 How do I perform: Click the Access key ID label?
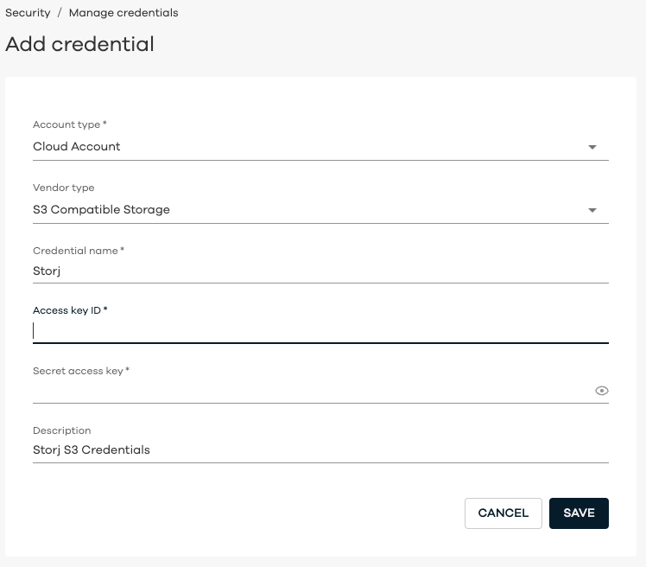(70, 310)
